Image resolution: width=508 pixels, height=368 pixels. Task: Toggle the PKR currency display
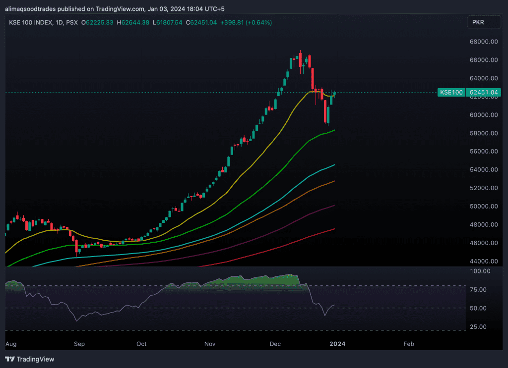(484, 22)
